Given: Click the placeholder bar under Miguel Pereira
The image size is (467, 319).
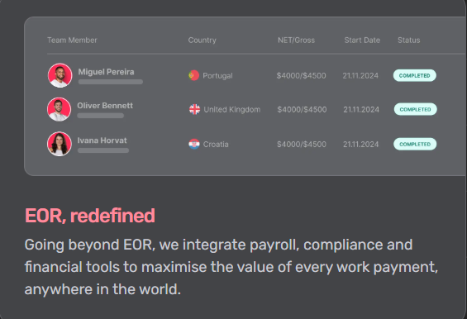Looking at the screenshot, I should coord(111,82).
